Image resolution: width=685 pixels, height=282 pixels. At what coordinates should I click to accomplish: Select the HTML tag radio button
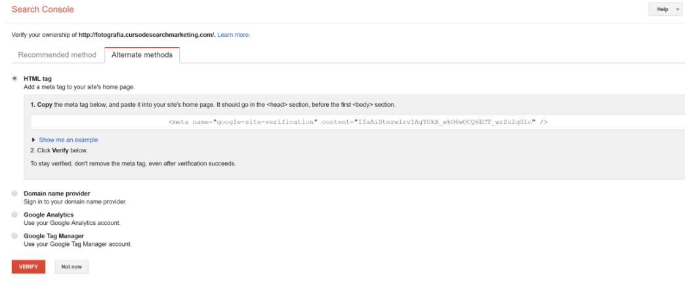click(15, 79)
